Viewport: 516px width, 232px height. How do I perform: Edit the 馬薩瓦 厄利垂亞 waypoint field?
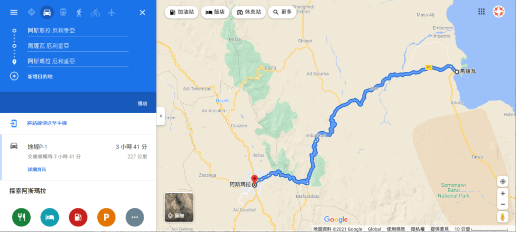[x=78, y=46]
